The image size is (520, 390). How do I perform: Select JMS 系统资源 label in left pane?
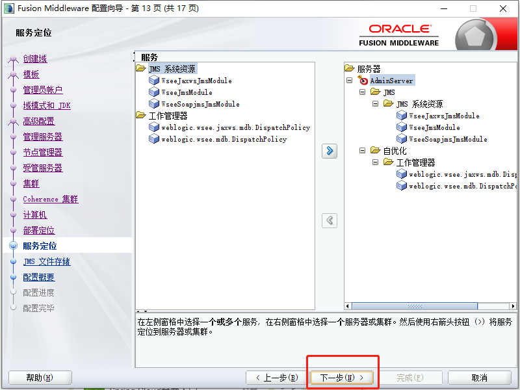pyautogui.click(x=172, y=69)
